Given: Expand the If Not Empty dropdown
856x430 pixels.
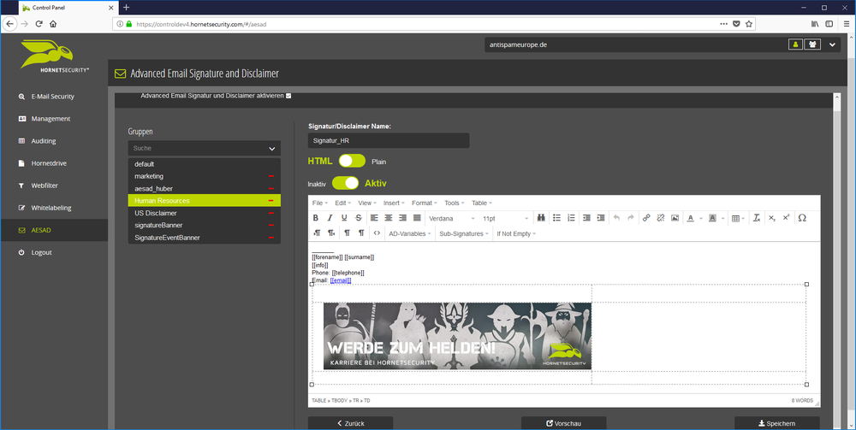Looking at the screenshot, I should pyautogui.click(x=516, y=233).
